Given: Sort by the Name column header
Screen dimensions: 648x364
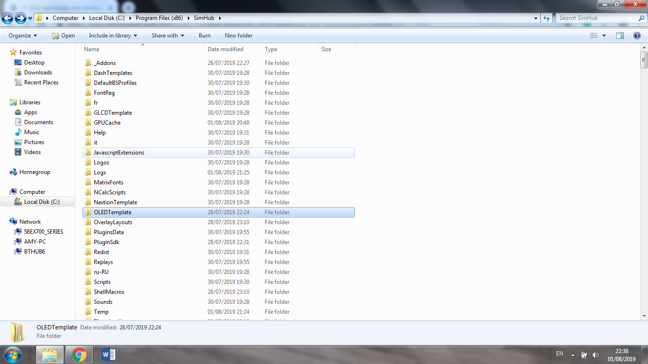Looking at the screenshot, I should click(143, 49).
